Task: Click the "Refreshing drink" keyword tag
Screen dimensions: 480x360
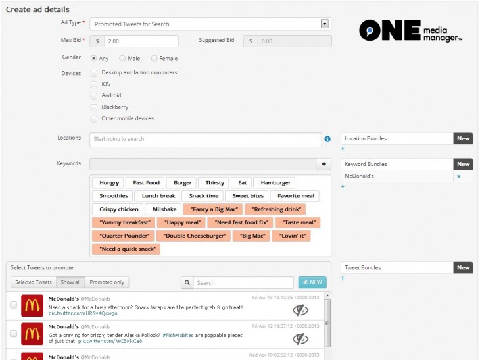Action: pos(276,209)
